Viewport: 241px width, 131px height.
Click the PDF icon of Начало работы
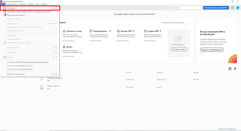(41, 87)
